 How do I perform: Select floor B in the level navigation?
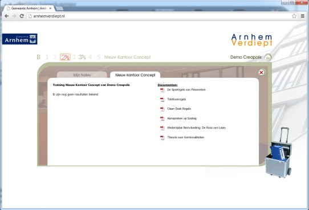[x=38, y=57]
